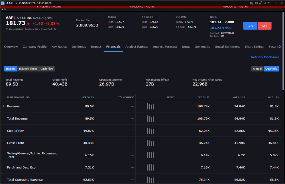Open the chat search icon in title bar
Screen dimensions: 285x184
coord(251,3)
